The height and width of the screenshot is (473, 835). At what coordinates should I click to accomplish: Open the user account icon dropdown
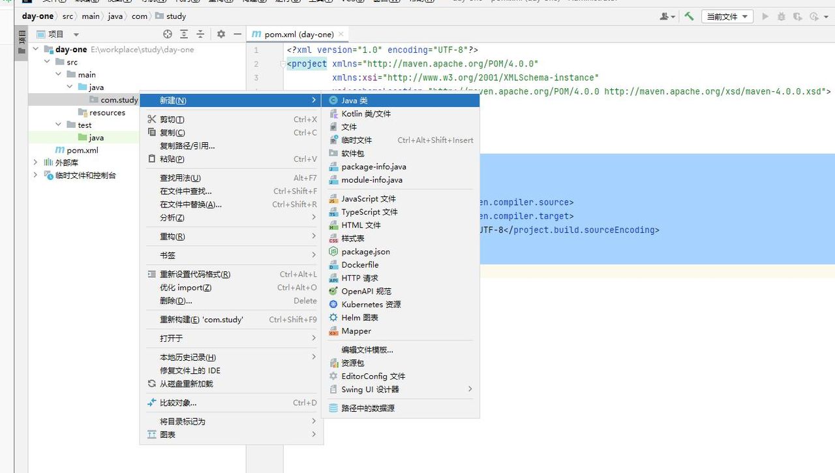(667, 16)
